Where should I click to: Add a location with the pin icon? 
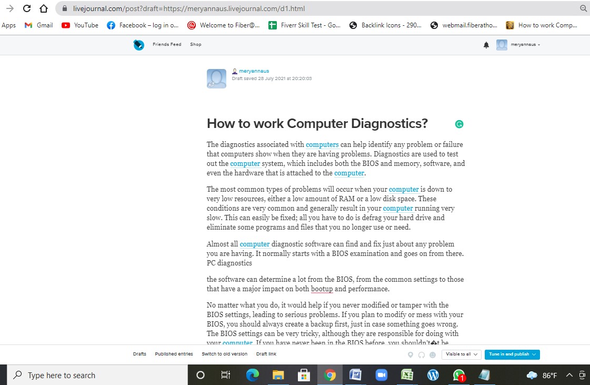[411, 354]
